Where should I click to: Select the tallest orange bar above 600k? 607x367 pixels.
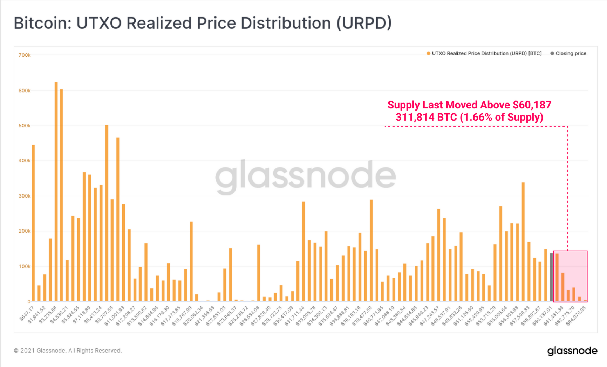[x=56, y=192]
